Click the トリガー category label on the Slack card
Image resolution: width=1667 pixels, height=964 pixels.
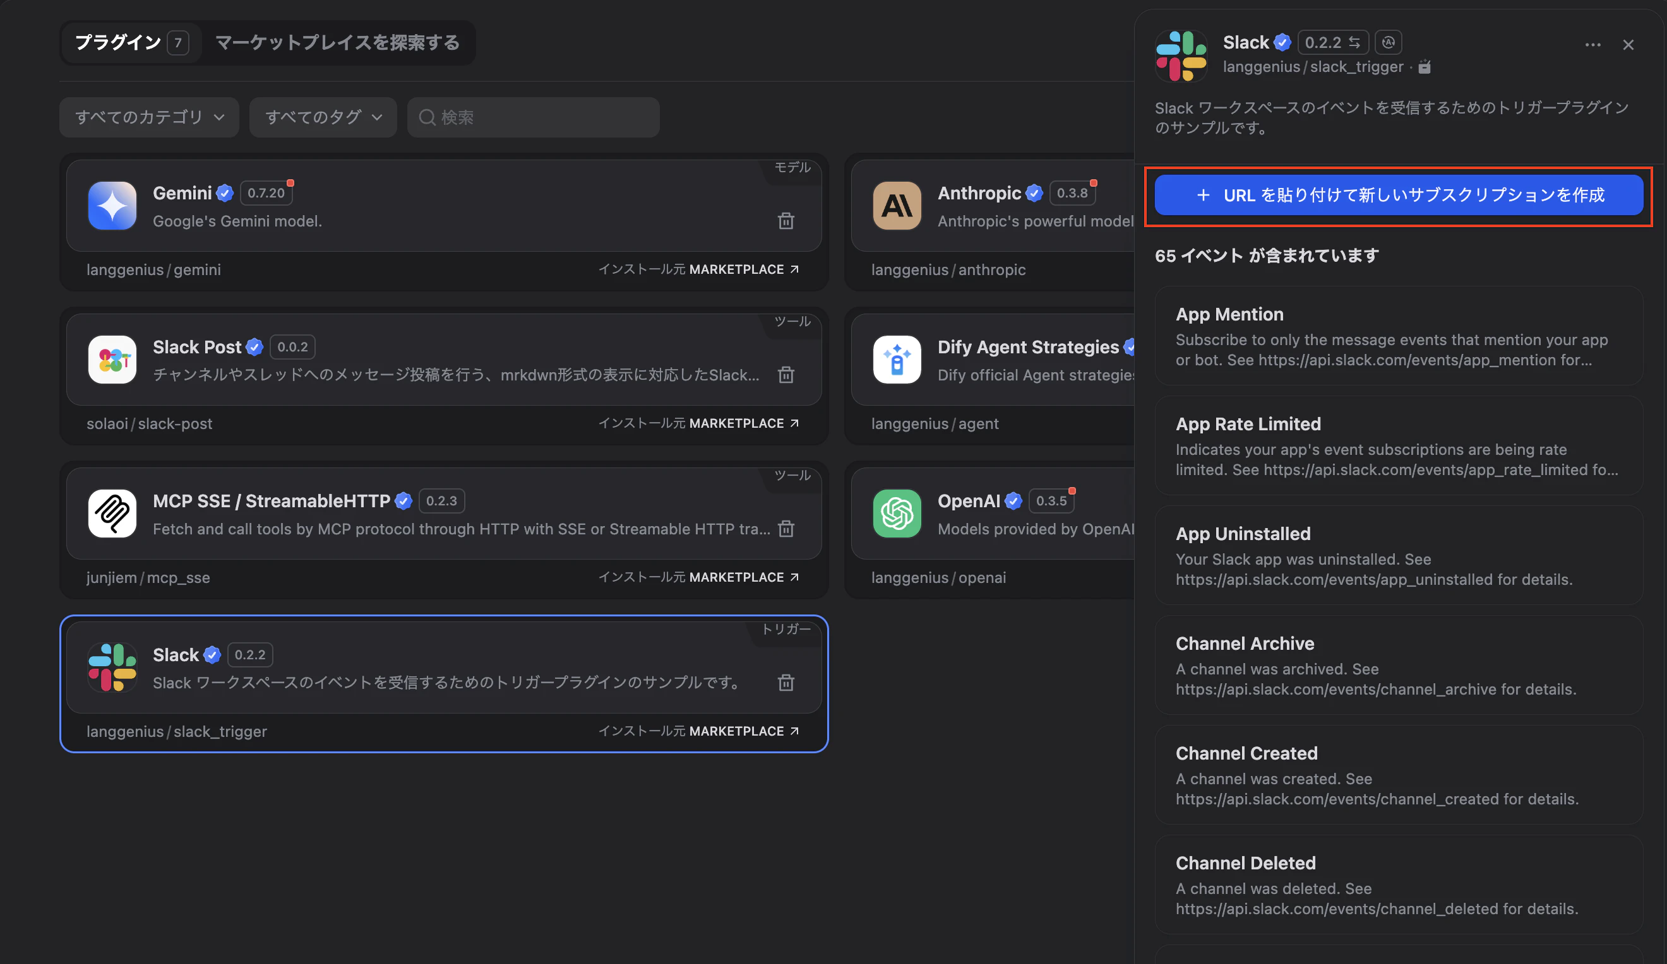pyautogui.click(x=786, y=629)
